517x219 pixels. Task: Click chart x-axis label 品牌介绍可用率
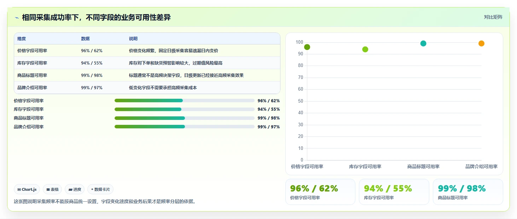click(x=481, y=166)
